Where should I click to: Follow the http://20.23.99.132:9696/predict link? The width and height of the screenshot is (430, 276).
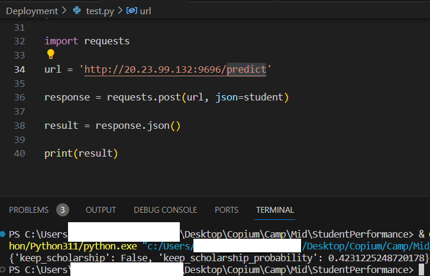(175, 69)
